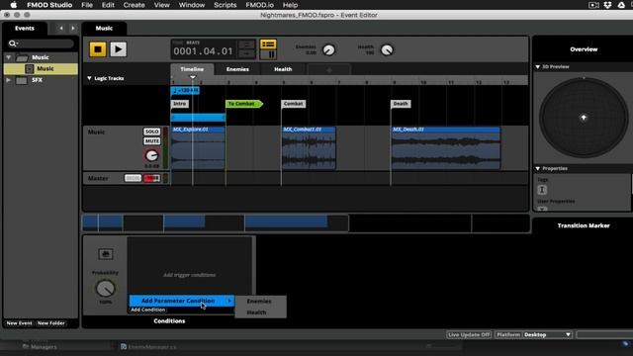Adjust the Enemies parameter knob

tap(328, 50)
